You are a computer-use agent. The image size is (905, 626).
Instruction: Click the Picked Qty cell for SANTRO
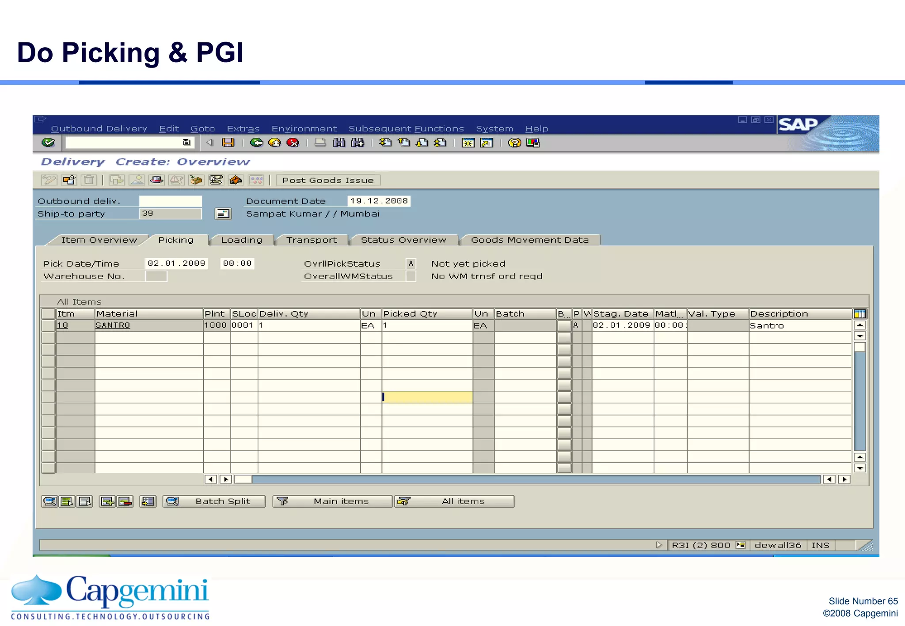pyautogui.click(x=427, y=326)
